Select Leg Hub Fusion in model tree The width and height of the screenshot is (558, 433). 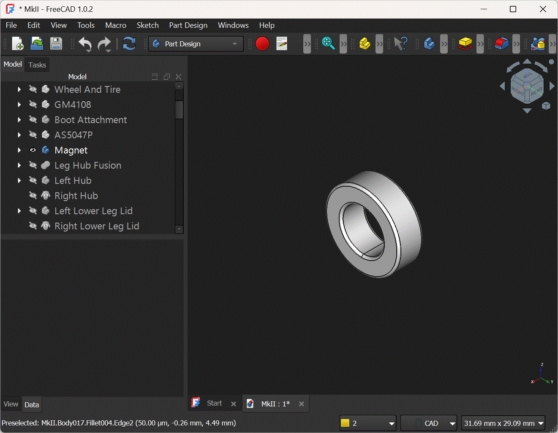(87, 165)
